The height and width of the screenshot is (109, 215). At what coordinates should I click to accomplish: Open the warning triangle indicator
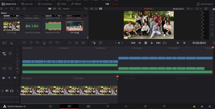pos(194,106)
